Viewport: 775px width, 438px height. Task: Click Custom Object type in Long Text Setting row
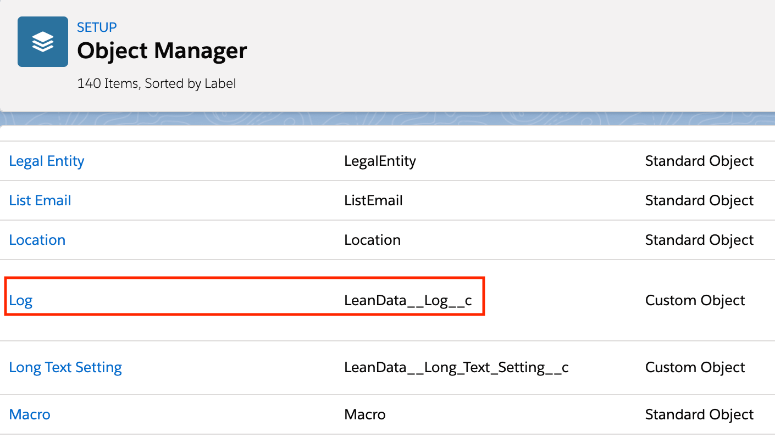(695, 367)
